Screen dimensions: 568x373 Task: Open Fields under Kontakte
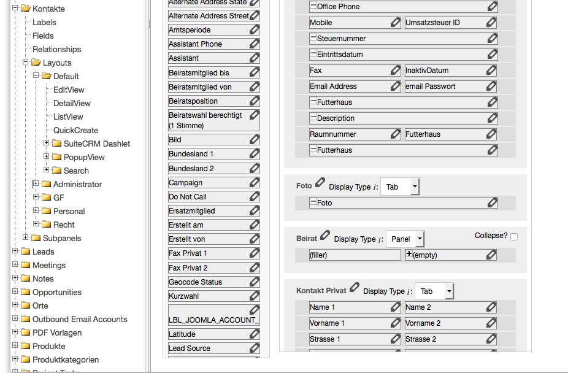pyautogui.click(x=43, y=36)
